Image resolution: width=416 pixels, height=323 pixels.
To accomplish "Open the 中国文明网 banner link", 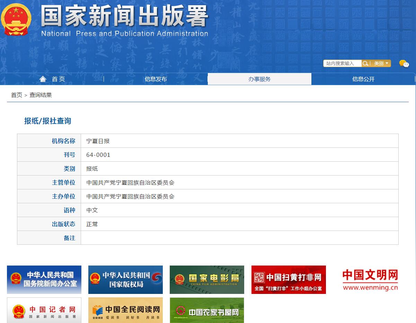I will [370, 280].
